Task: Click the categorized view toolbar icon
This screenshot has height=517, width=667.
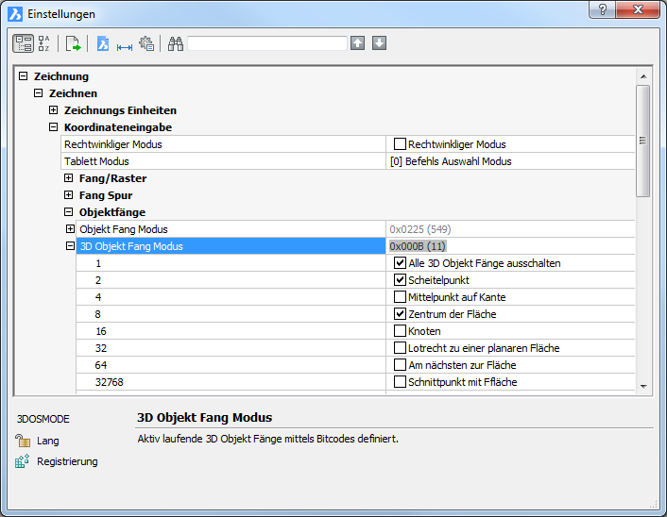Action: [24, 43]
